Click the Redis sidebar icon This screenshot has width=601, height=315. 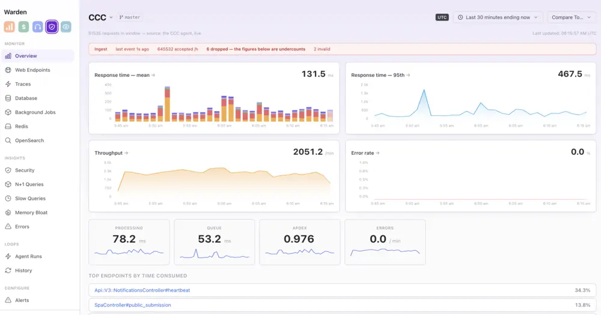tap(8, 127)
